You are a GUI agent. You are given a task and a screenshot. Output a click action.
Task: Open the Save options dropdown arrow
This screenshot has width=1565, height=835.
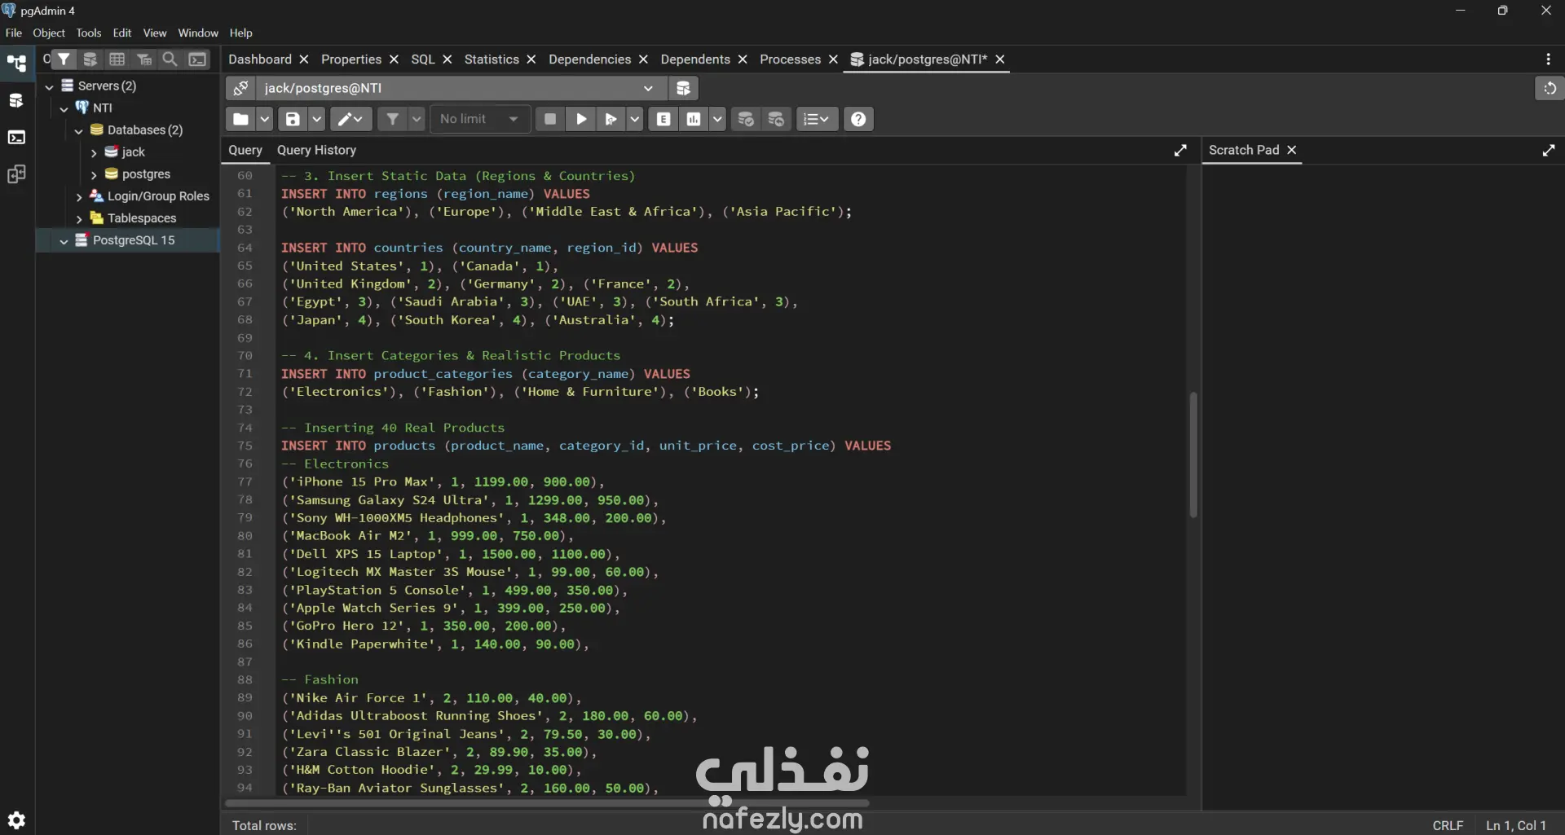pos(317,119)
